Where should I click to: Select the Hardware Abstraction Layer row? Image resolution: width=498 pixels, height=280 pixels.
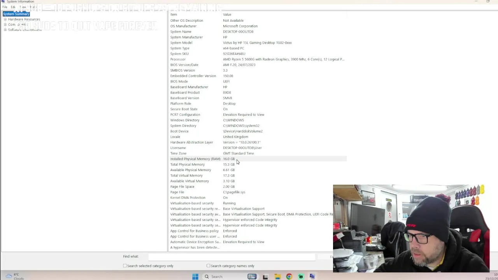click(x=257, y=142)
